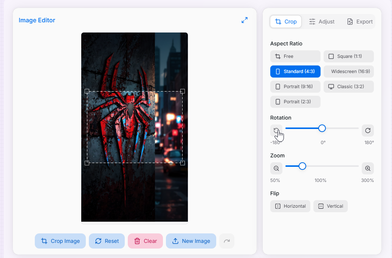This screenshot has width=392, height=258.
Task: Switch to the Adjust tab
Action: click(322, 22)
